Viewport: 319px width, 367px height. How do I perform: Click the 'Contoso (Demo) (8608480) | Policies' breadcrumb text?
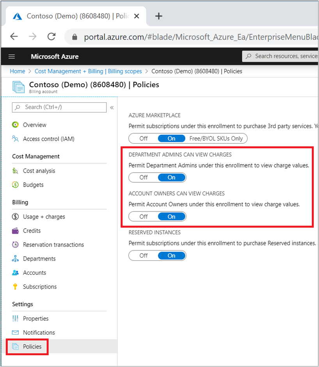[x=197, y=71]
